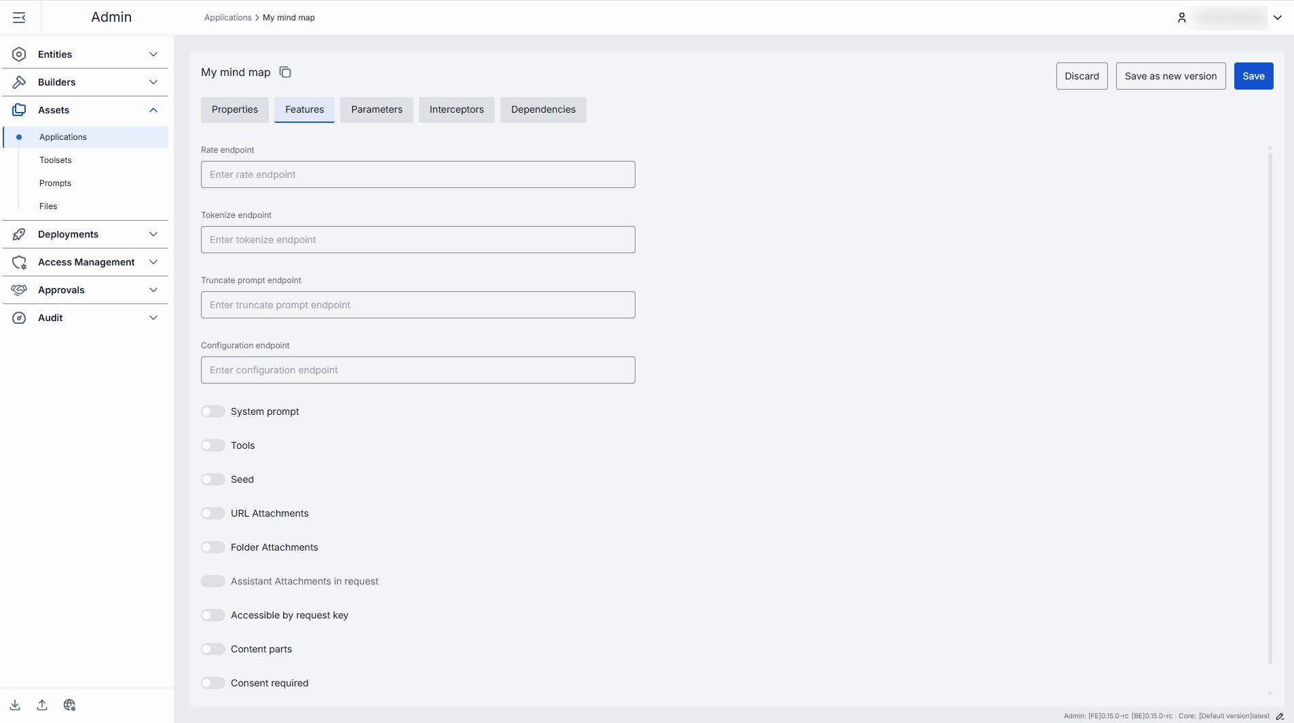Screen dimensions: 1294x723
Task: Focus the Tokenize endpoint input field
Action: tap(418, 240)
